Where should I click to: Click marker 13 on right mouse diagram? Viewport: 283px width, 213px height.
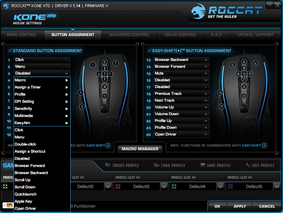click(x=232, y=65)
